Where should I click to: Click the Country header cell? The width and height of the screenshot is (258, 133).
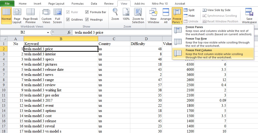point(114,44)
